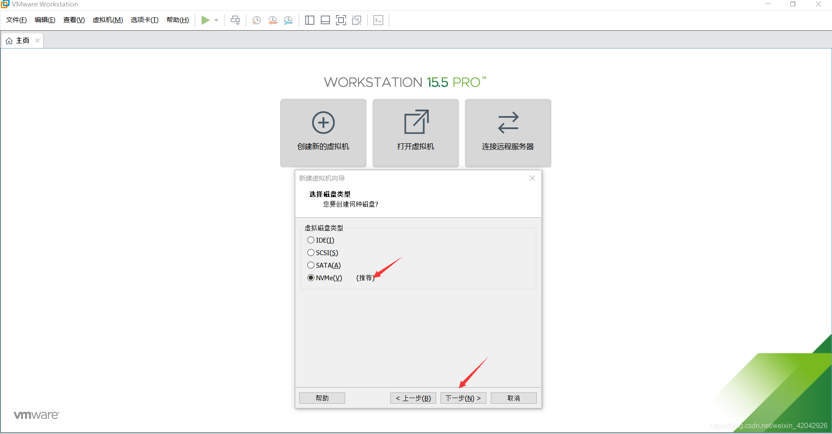Click the plus icon for 创建新的虚拟机
Viewport: 832px width, 434px height.
click(x=323, y=123)
